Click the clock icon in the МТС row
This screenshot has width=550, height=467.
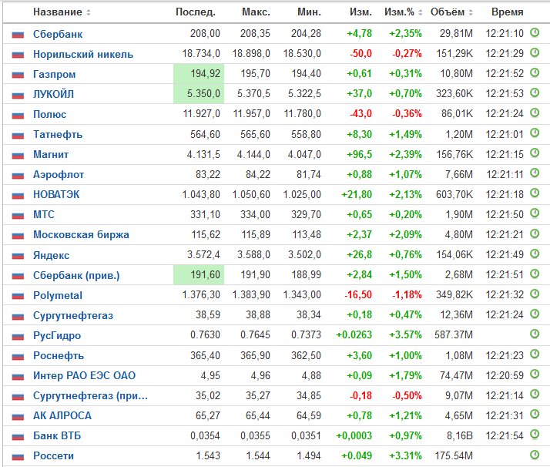click(535, 213)
